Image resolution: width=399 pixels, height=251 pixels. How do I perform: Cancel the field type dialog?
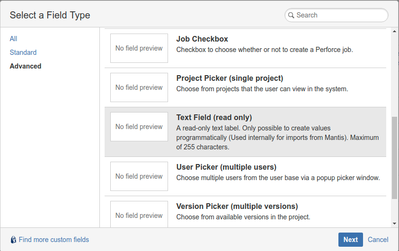[378, 240]
